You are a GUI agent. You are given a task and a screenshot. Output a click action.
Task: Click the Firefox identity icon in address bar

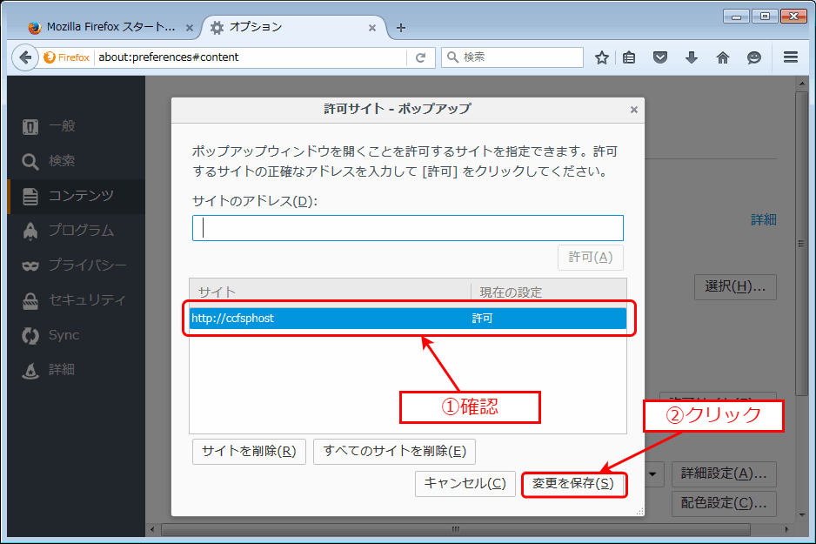click(67, 57)
